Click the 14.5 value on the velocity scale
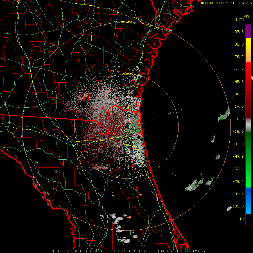This screenshot has width=253, height=253. 239,107
